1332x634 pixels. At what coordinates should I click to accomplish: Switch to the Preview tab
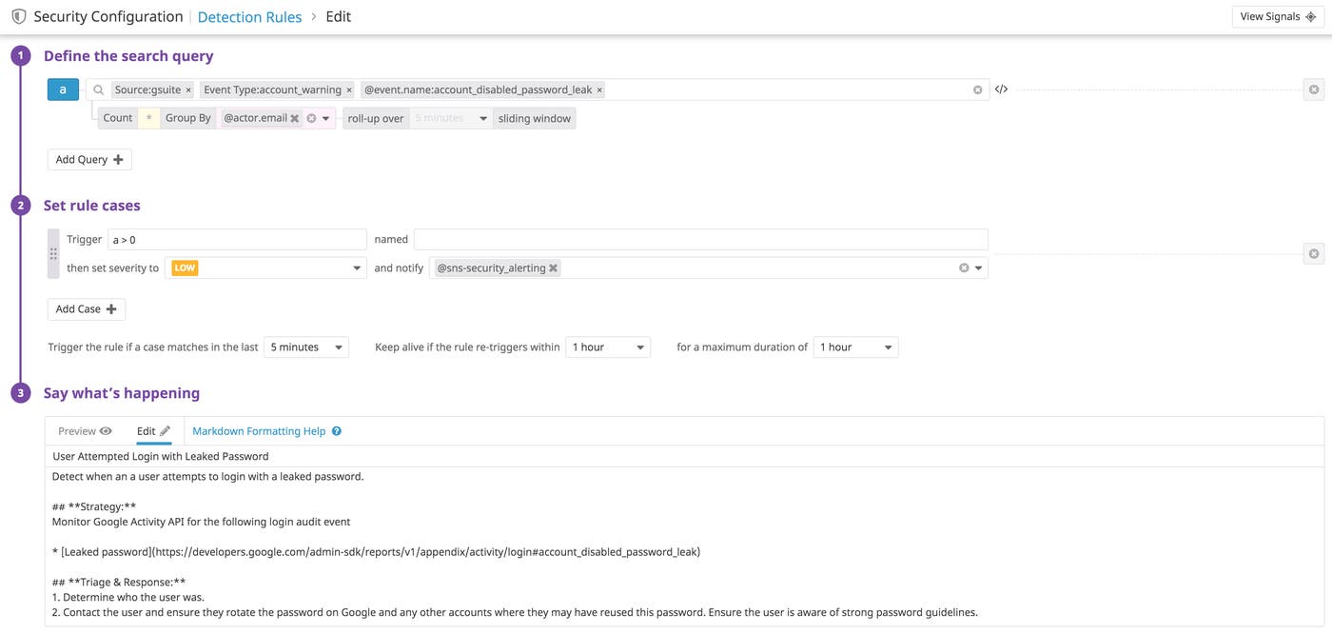point(82,430)
